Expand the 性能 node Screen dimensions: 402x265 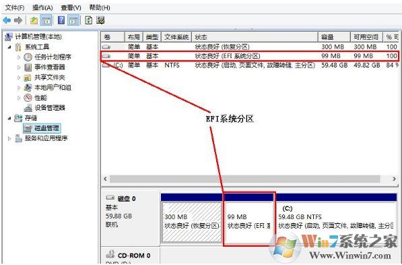click(x=19, y=98)
